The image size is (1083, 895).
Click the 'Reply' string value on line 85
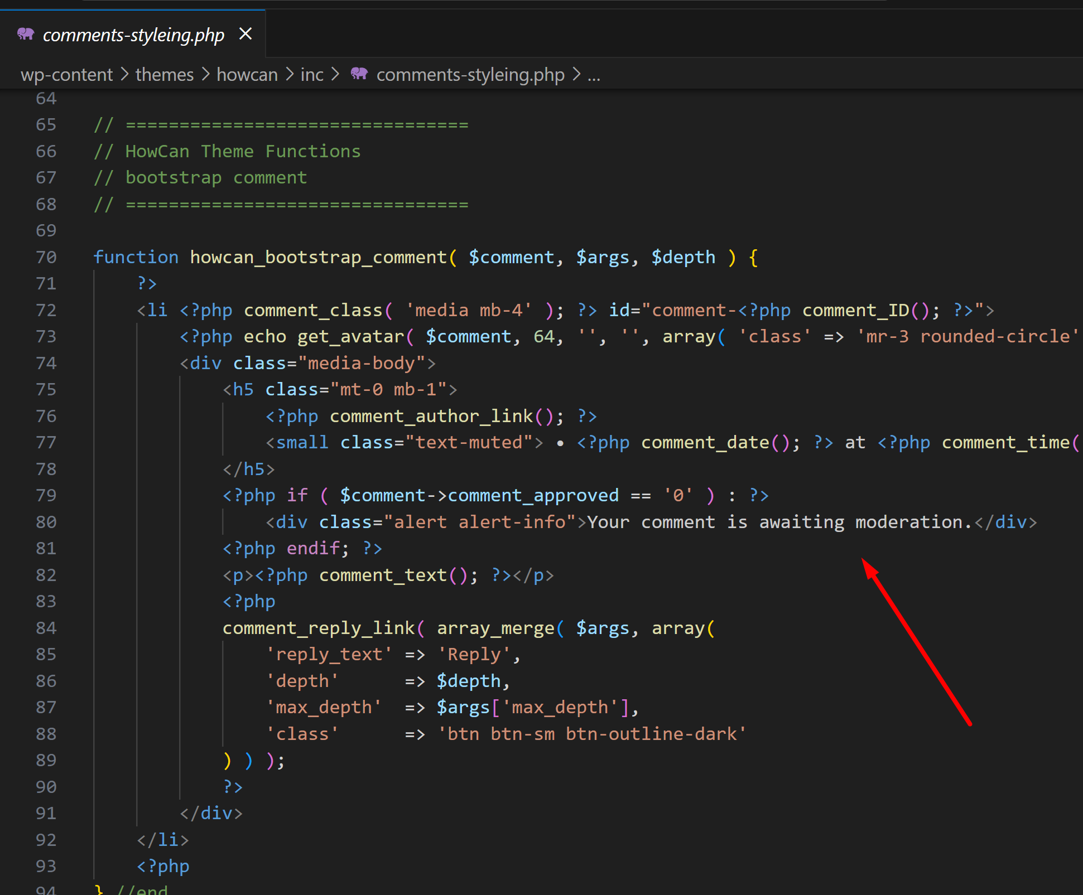tap(474, 654)
